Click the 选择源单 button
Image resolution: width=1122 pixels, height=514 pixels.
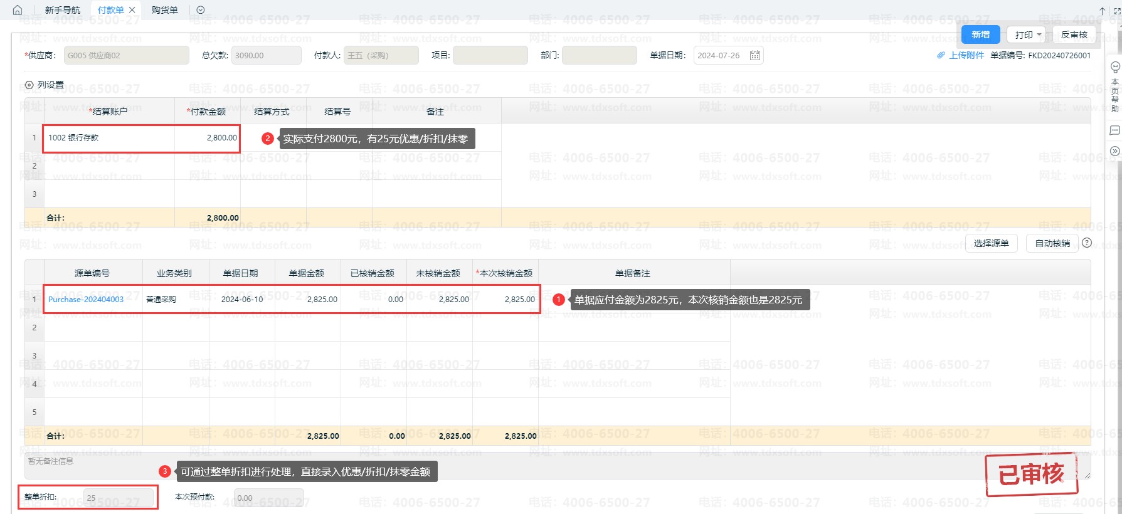[x=991, y=243]
